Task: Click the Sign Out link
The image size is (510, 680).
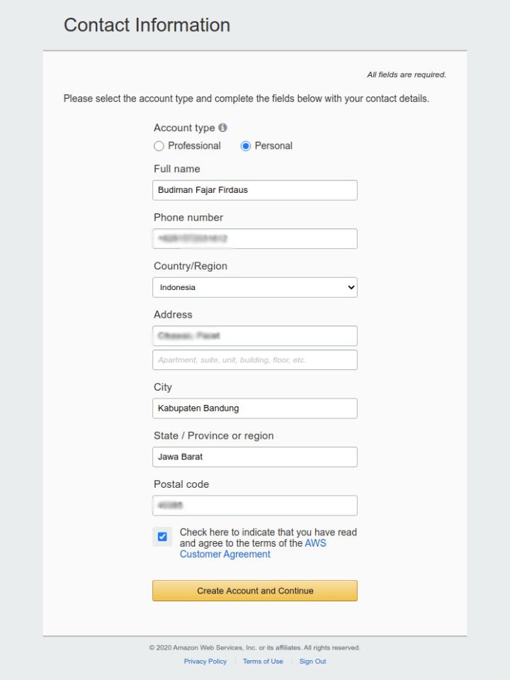Action: tap(312, 662)
